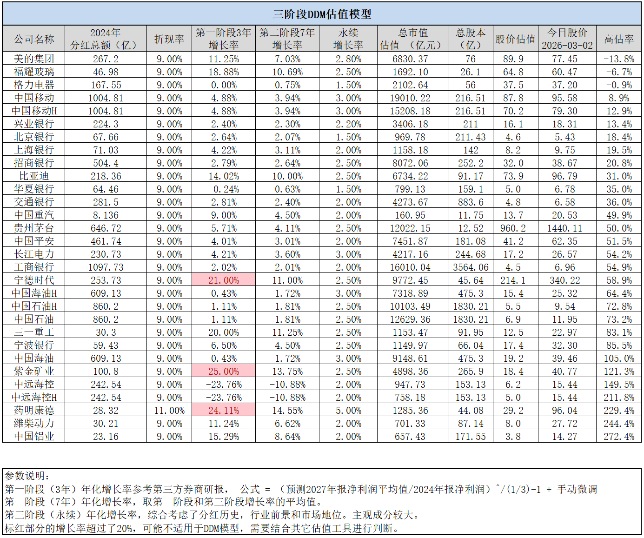Screen dimensions: 644x538
Task: Click 贵州茅台's valuation cell 960.2
Action: (x=516, y=228)
